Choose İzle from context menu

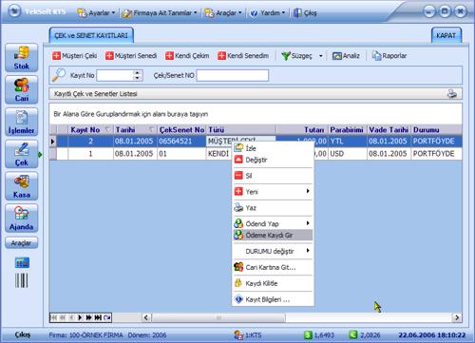(273, 148)
